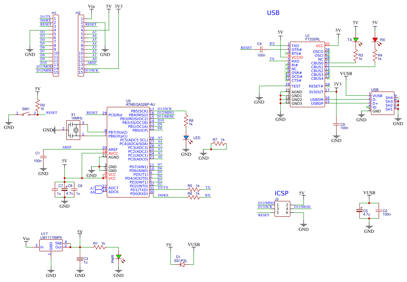
Task: Click the ATMEGA328P-AU chip body
Action: 128,152
